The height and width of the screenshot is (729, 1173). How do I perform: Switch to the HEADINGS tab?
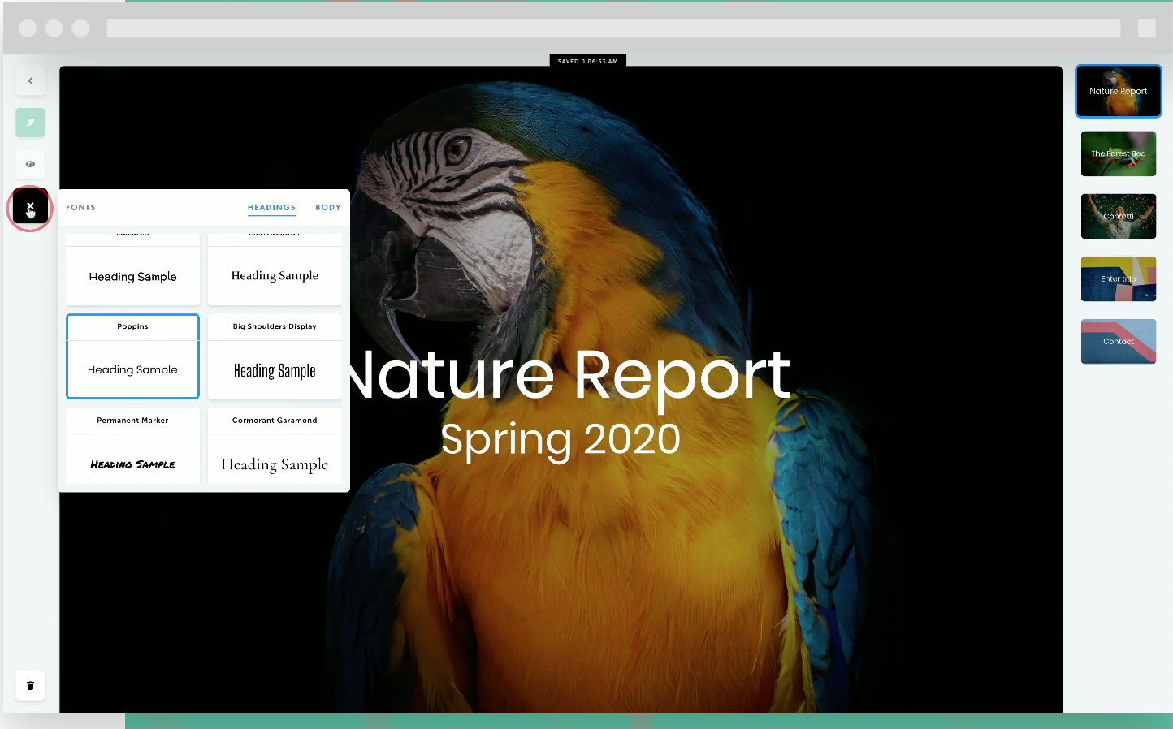271,208
